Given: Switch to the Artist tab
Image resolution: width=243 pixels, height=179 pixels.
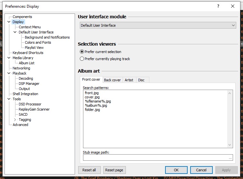Looking at the screenshot, I should (x=129, y=80).
